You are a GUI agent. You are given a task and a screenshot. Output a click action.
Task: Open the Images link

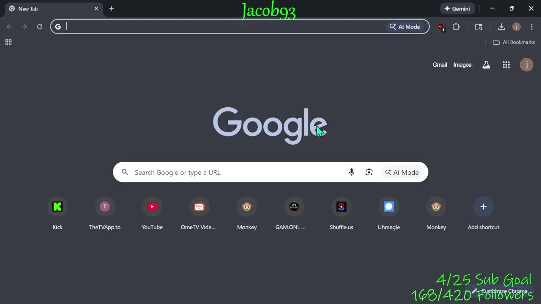click(462, 65)
